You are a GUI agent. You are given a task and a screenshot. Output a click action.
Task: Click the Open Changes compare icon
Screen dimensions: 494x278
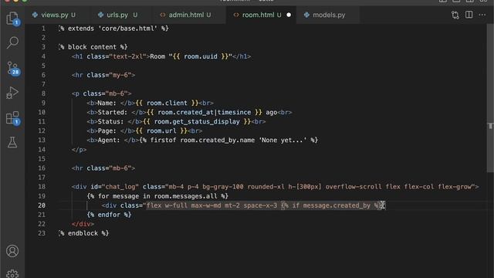coord(455,15)
